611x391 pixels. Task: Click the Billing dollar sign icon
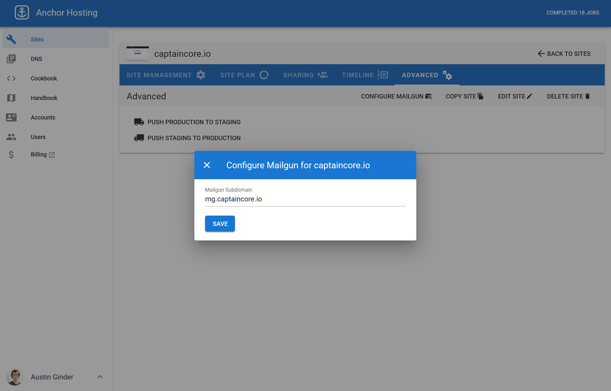[11, 155]
